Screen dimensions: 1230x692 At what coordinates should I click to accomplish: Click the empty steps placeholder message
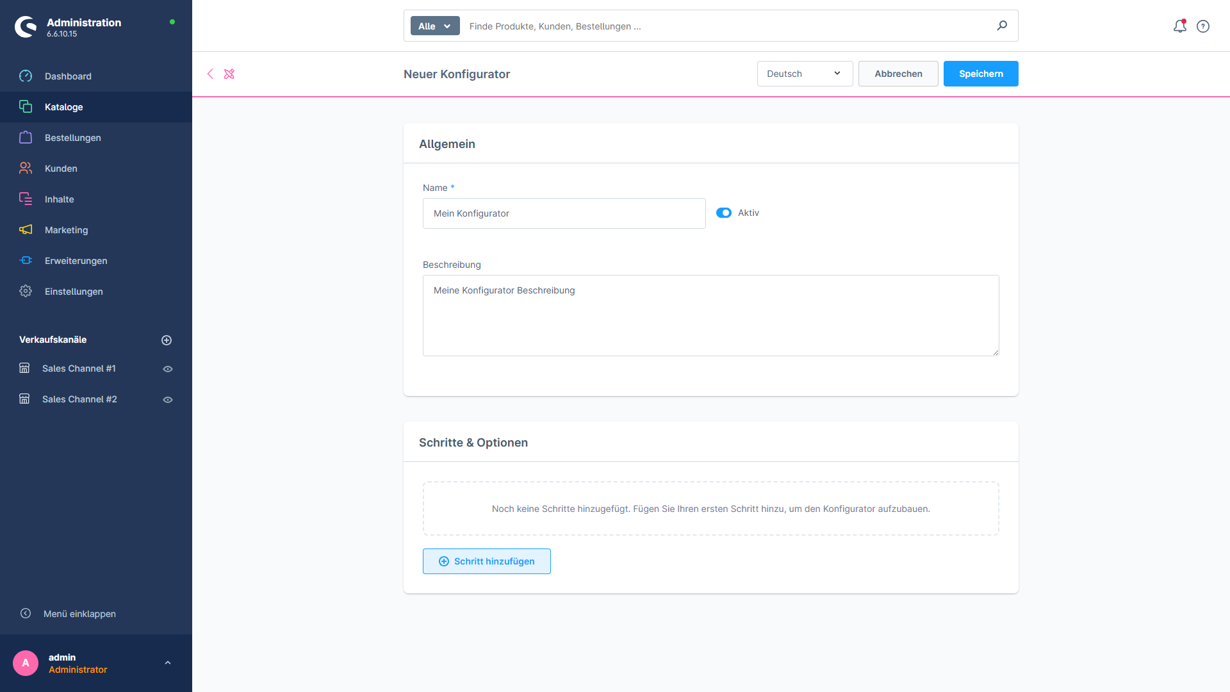pyautogui.click(x=711, y=509)
